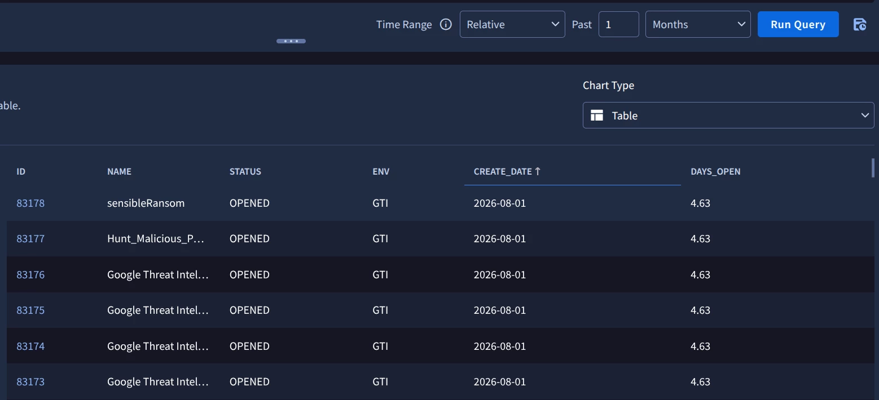Click 2026-08-01 date in row 83173
This screenshot has width=879, height=400.
[x=500, y=381]
